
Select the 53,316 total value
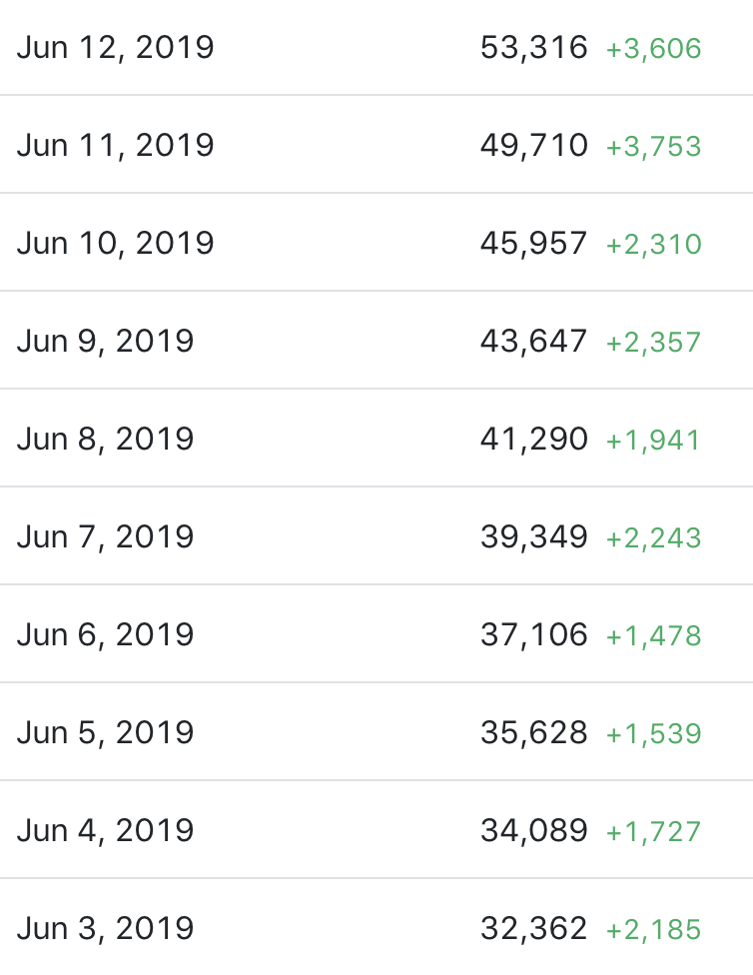click(534, 48)
